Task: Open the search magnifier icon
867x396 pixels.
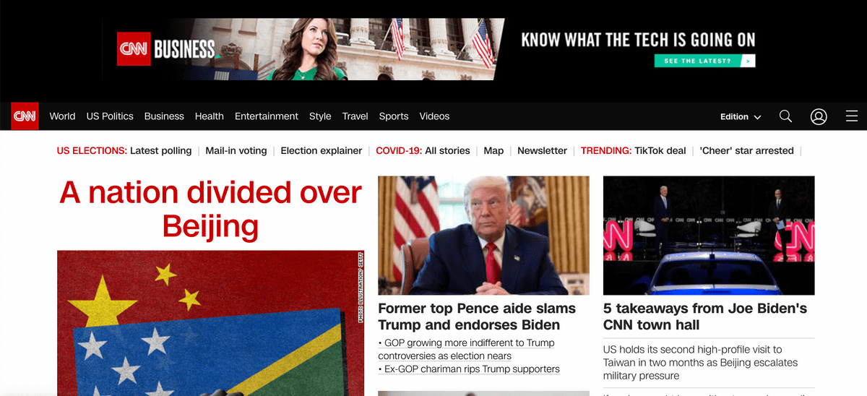Action: click(x=785, y=116)
